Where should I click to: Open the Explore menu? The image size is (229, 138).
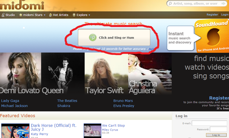82,15
